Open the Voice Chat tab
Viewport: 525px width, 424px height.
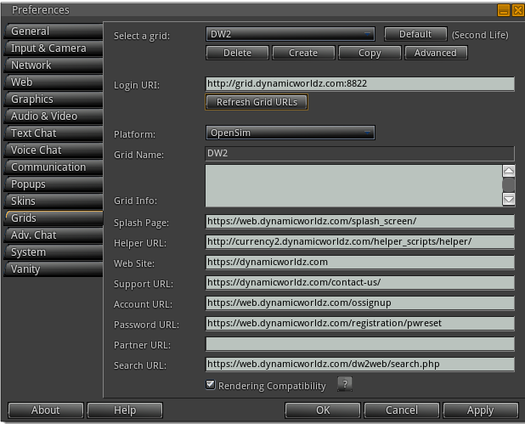tap(54, 150)
